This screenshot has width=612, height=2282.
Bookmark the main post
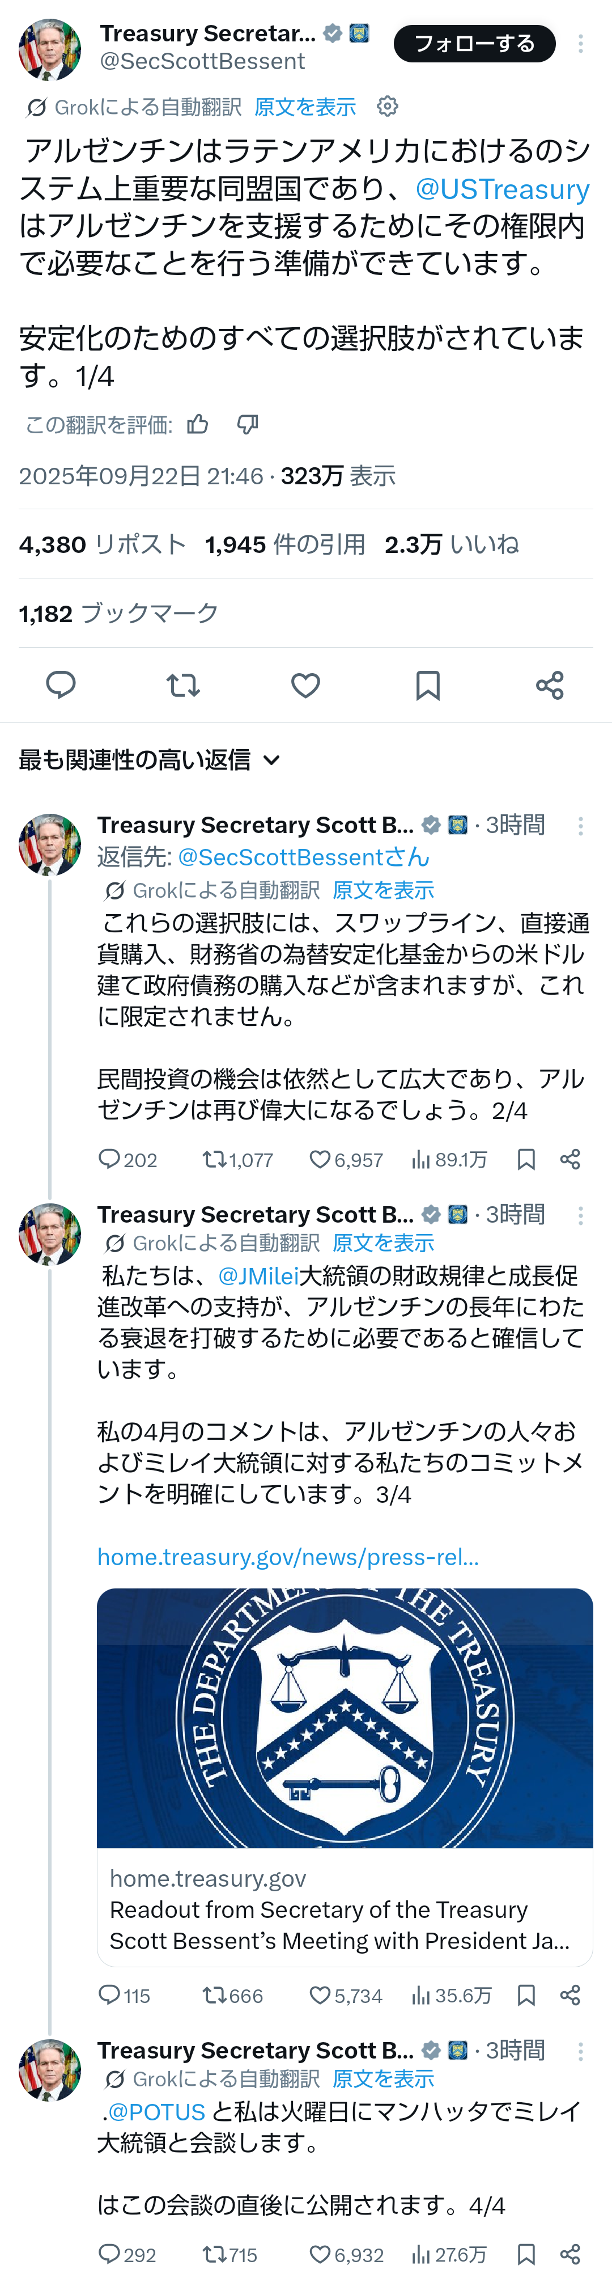coord(428,685)
